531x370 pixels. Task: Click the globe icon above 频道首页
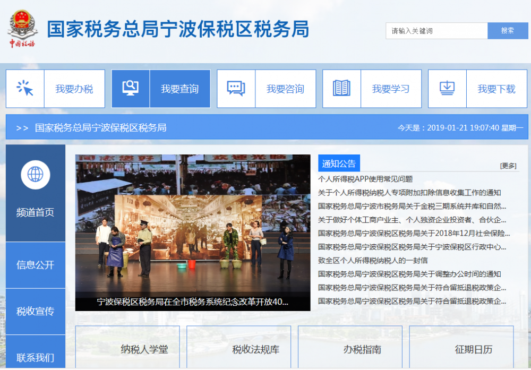[36, 175]
